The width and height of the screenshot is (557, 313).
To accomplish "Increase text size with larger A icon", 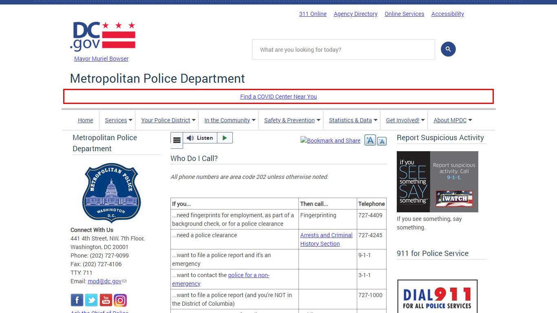I will click(370, 140).
